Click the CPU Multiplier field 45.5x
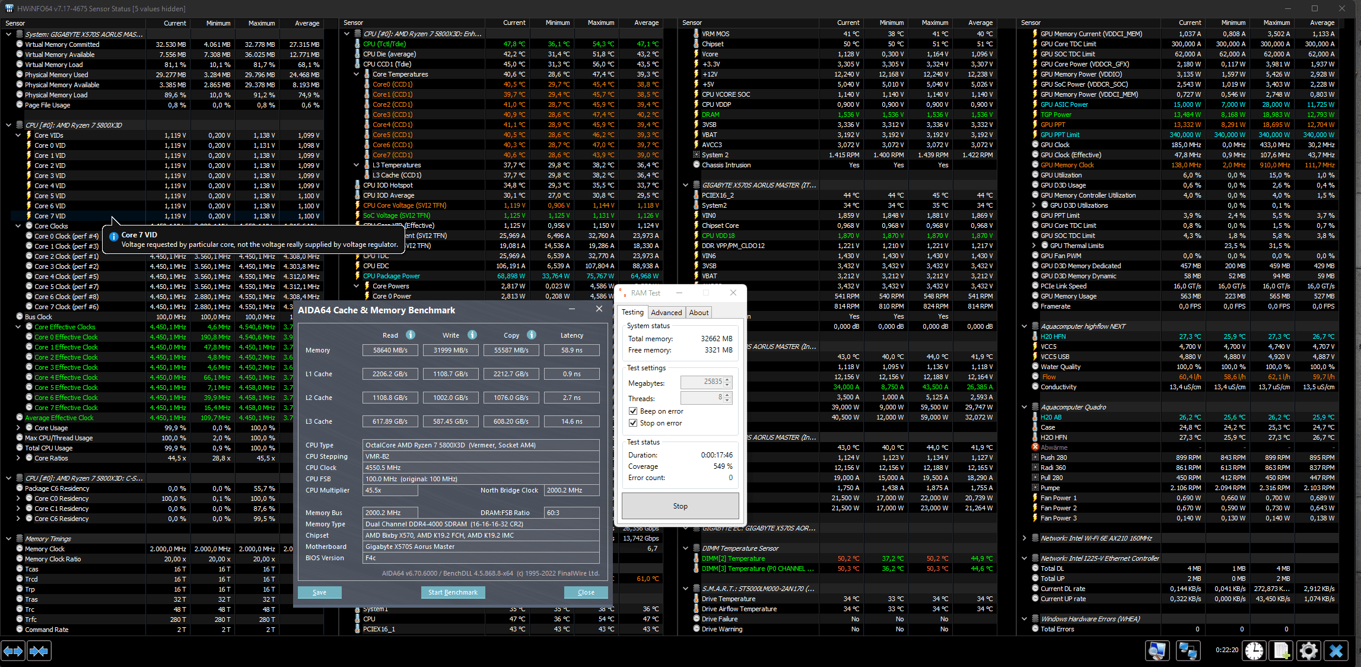The height and width of the screenshot is (667, 1361). (x=390, y=490)
